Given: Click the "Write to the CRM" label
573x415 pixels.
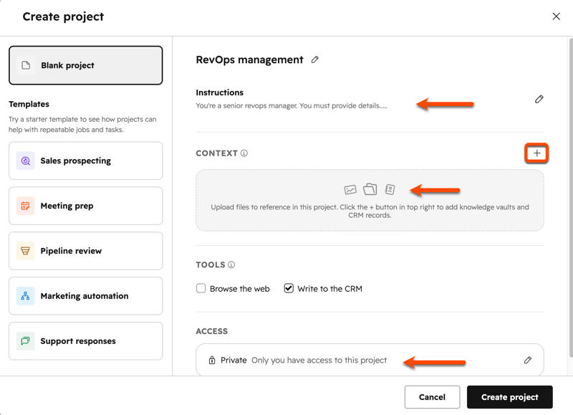Looking at the screenshot, I should click(x=329, y=289).
